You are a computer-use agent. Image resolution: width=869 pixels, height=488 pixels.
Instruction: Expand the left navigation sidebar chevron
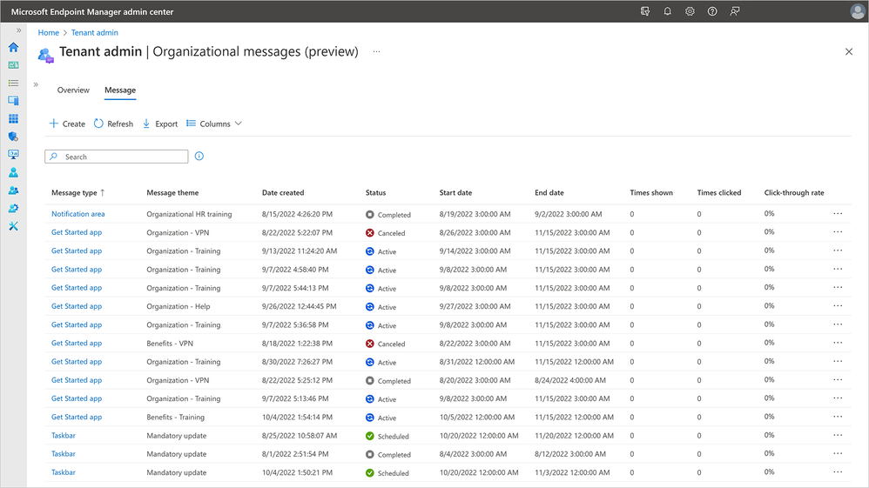[x=18, y=30]
